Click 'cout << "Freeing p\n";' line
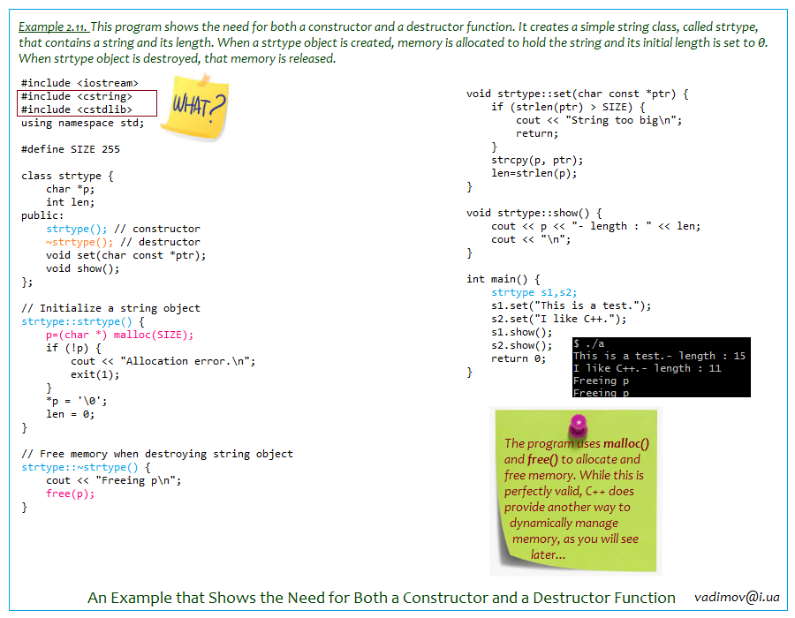 [114, 481]
